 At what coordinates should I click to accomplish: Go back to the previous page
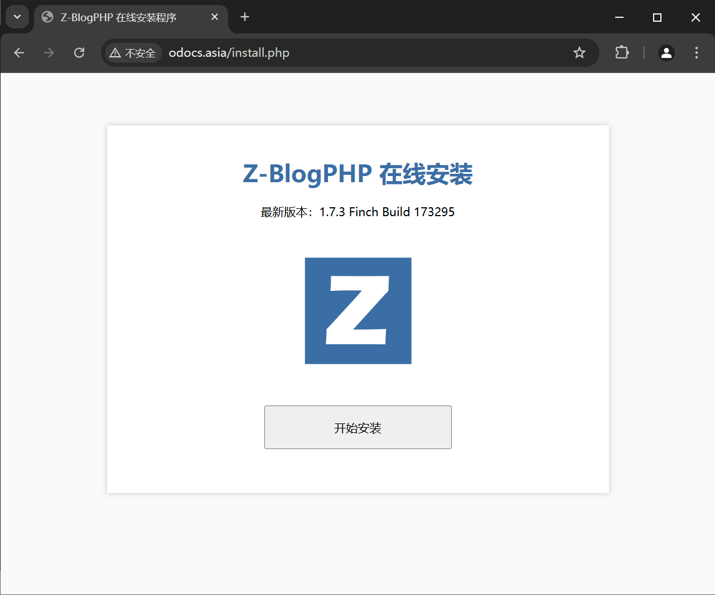point(19,53)
